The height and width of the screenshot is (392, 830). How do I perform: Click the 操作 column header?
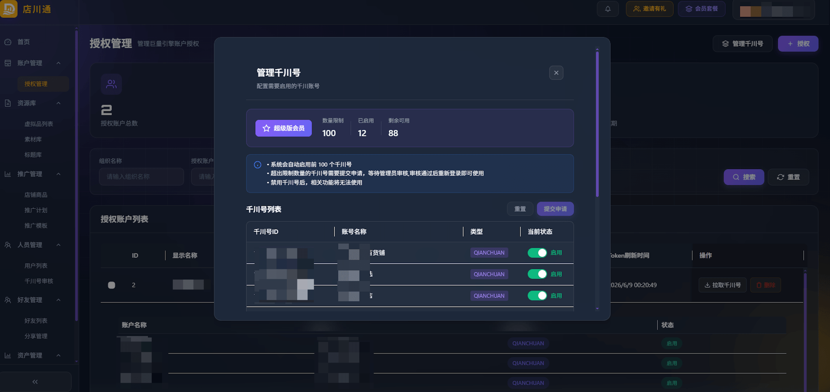706,256
